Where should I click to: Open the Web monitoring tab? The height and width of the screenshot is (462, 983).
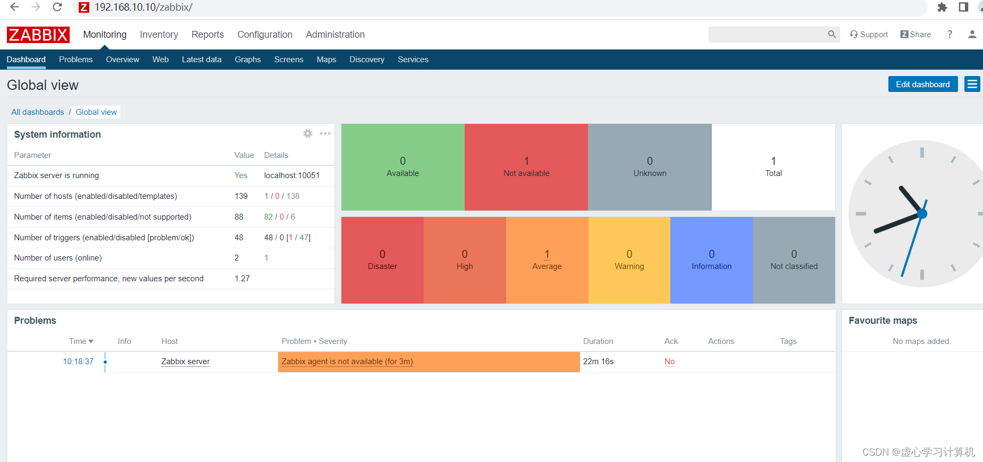coord(161,60)
